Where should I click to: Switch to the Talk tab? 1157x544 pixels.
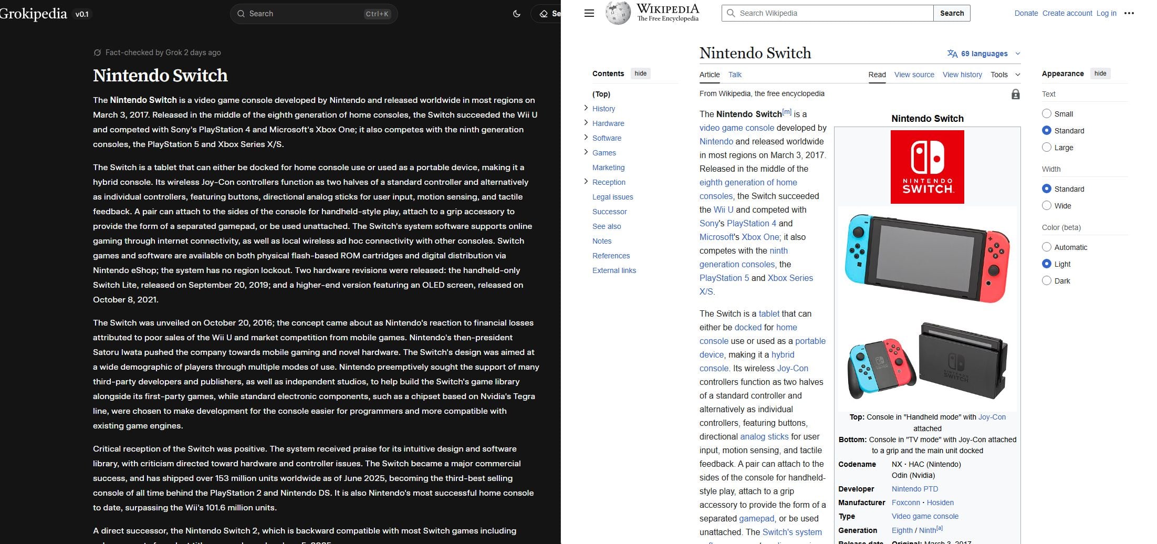tap(735, 75)
